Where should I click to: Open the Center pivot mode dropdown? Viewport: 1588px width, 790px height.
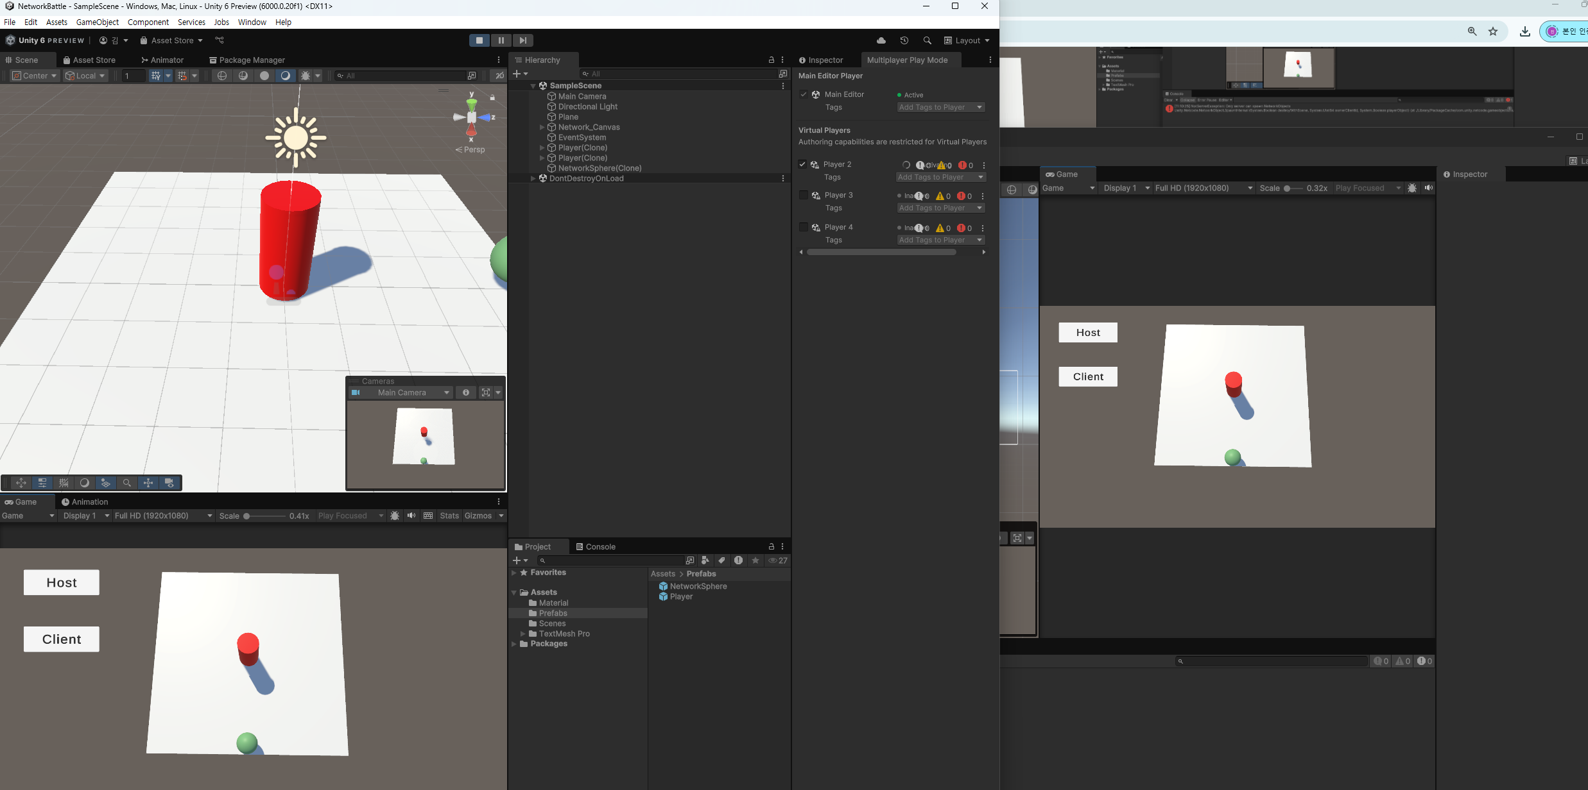(35, 76)
